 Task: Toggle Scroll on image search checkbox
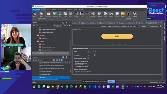click(x=88, y=58)
